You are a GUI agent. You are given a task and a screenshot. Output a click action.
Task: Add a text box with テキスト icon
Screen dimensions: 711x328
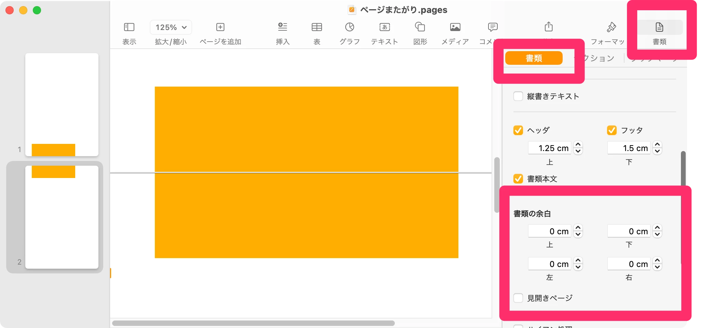pos(385,27)
